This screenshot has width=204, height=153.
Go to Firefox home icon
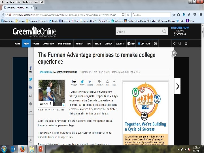pos(189,14)
